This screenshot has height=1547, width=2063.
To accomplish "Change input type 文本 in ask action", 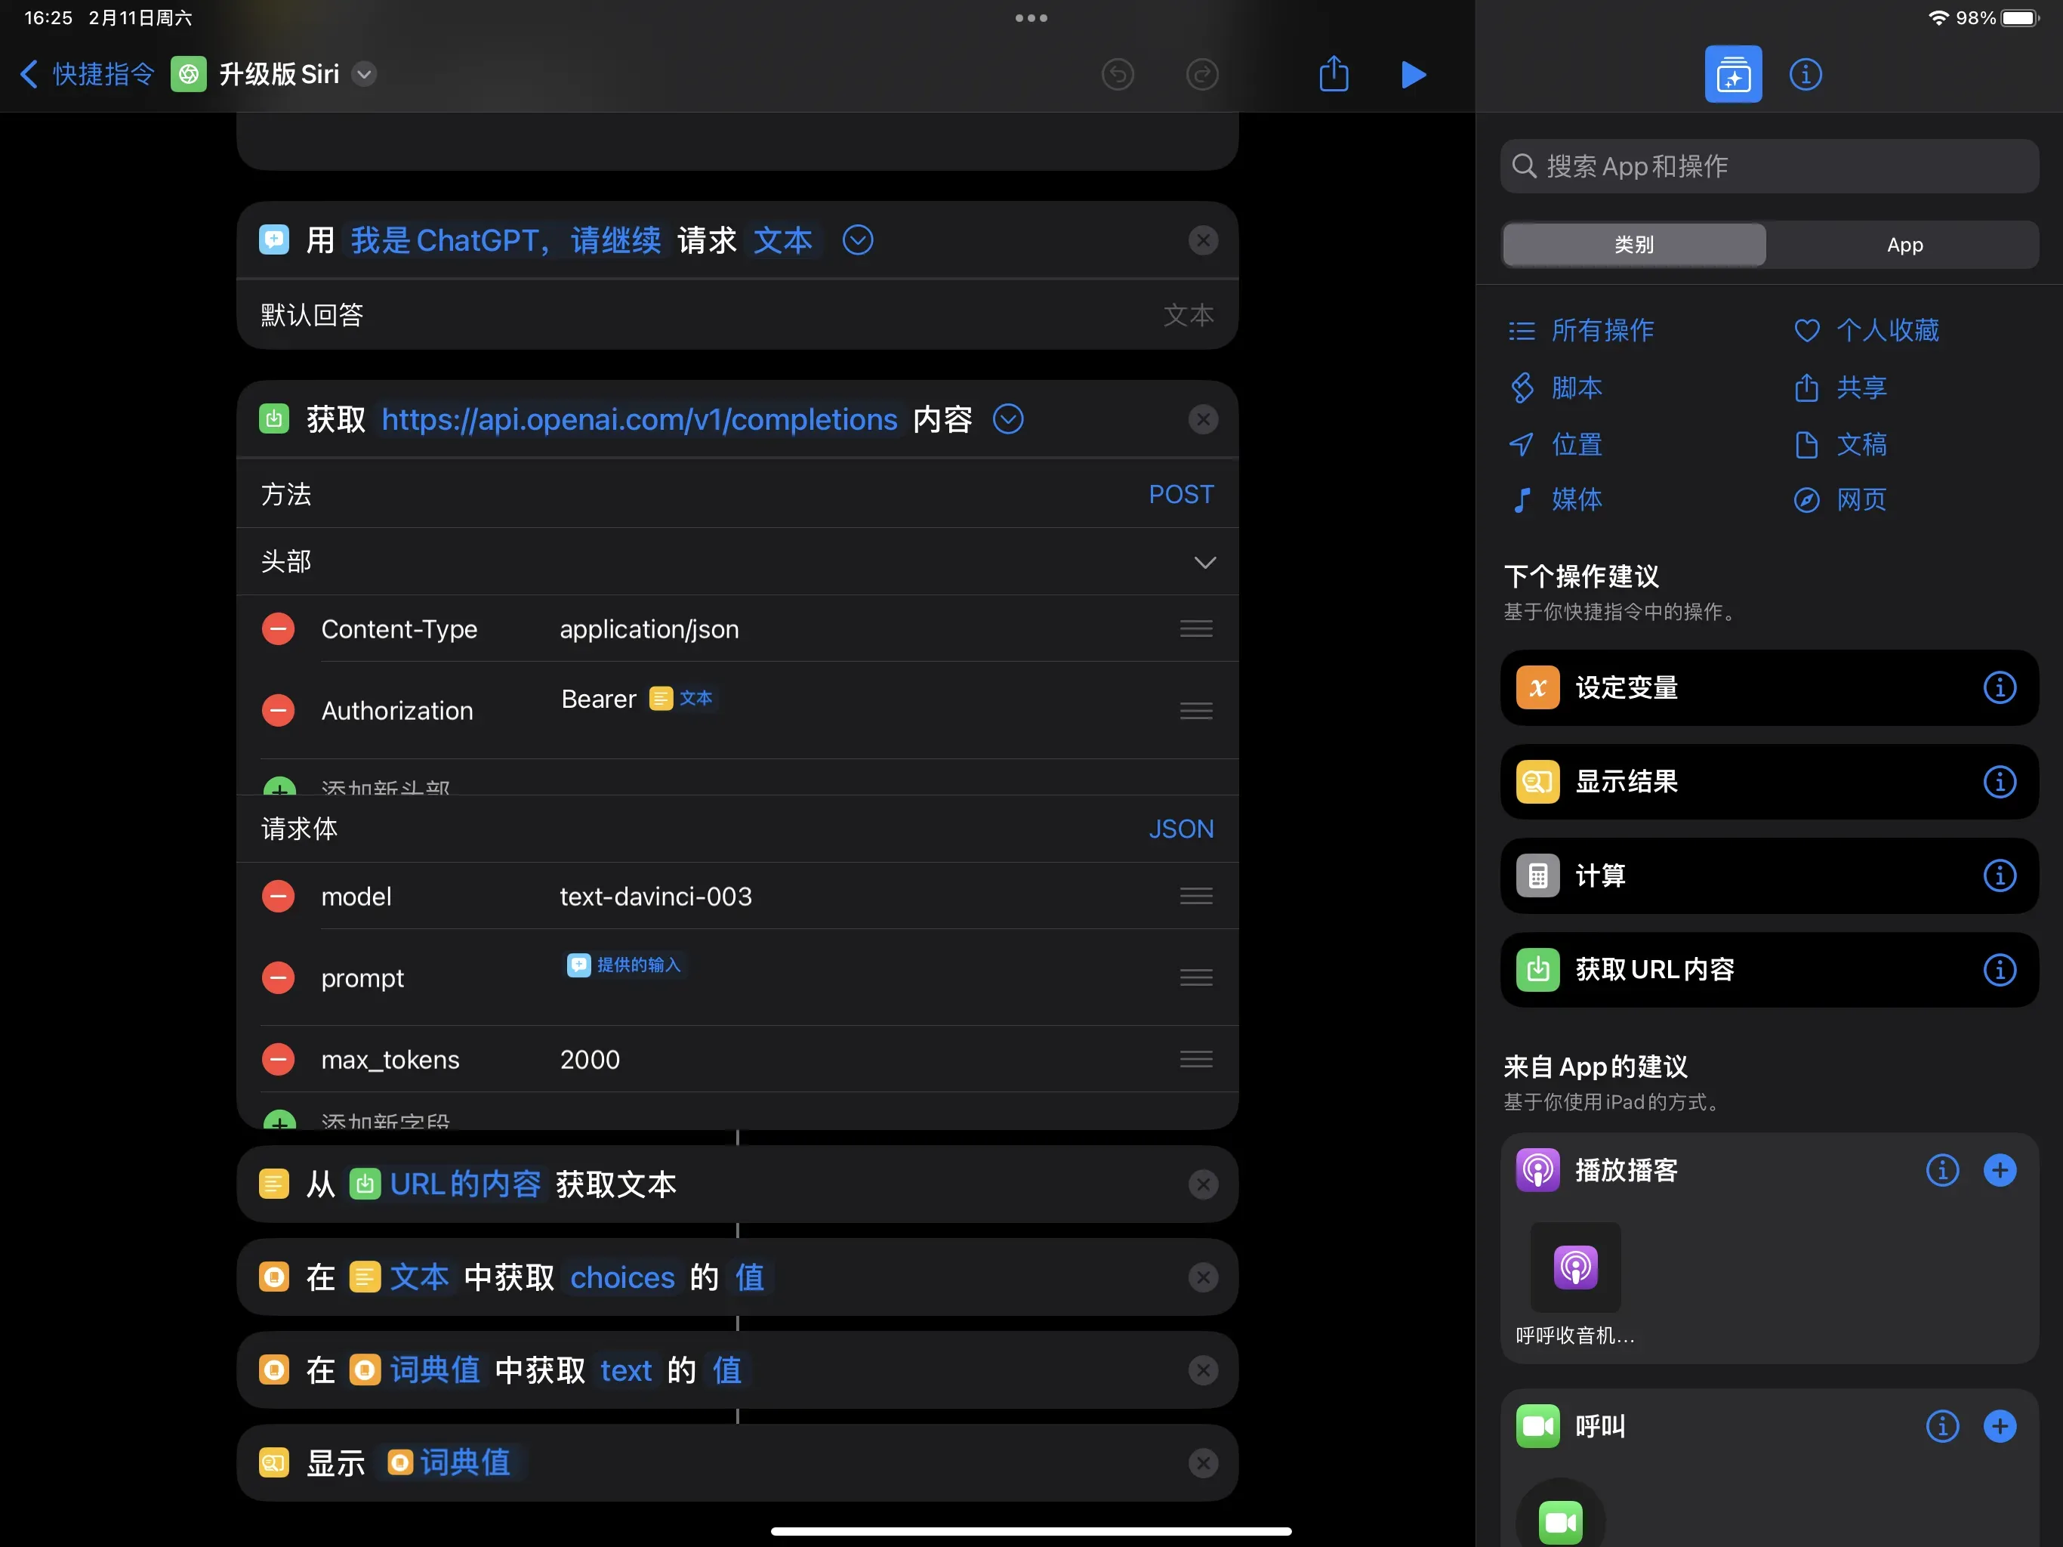I will tap(782, 241).
